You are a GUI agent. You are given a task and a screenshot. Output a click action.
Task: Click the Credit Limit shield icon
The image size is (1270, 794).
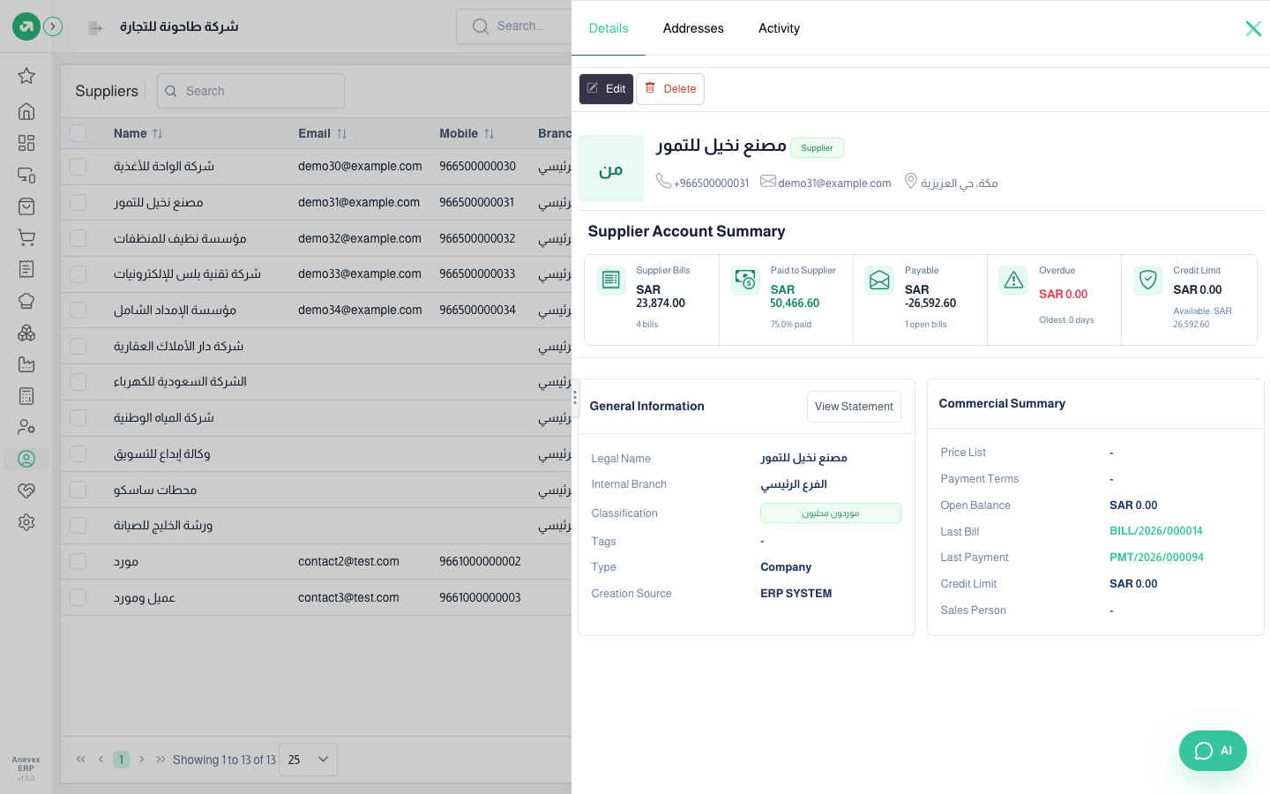point(1148,281)
